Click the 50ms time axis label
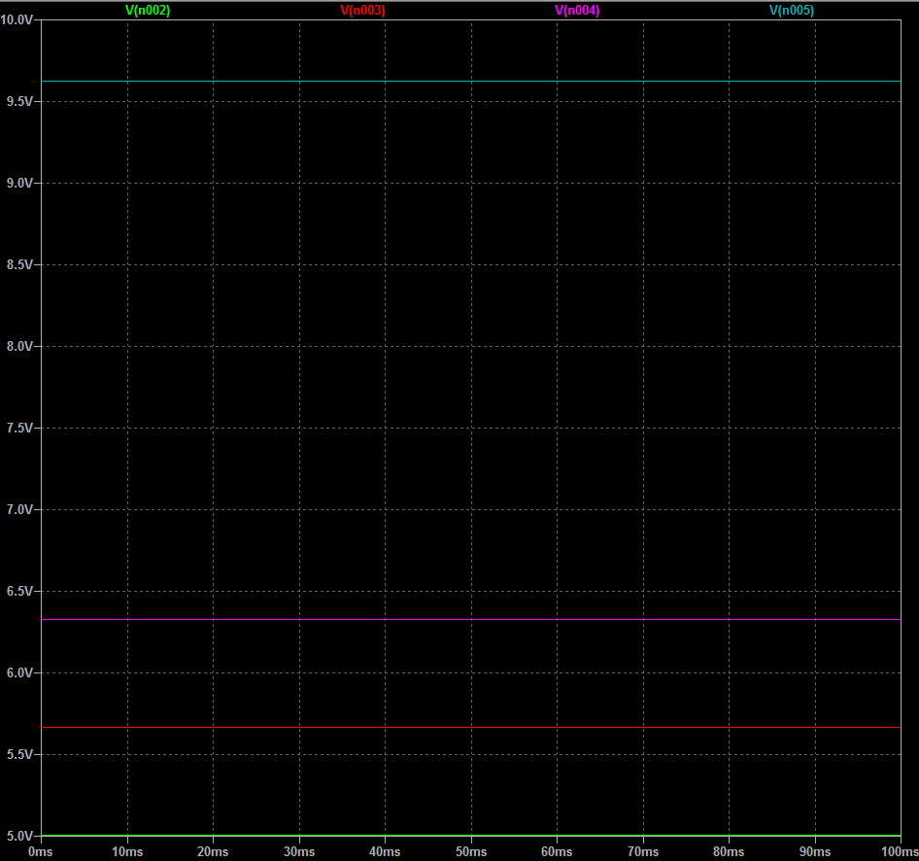 pyautogui.click(x=471, y=851)
